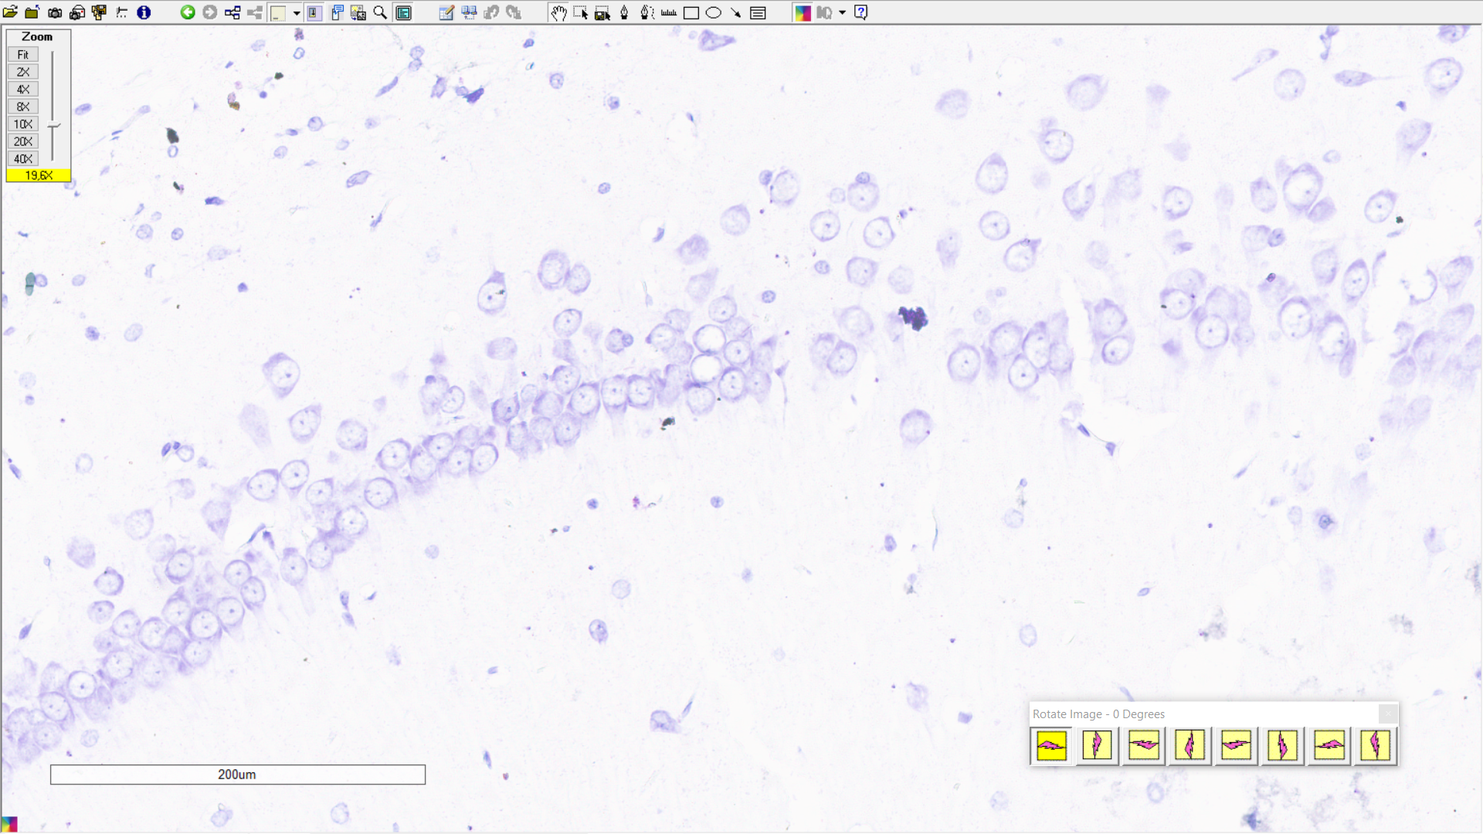1483x834 pixels.
Task: Select the hand pan tool
Action: point(558,12)
